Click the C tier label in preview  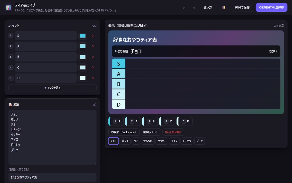point(119,94)
